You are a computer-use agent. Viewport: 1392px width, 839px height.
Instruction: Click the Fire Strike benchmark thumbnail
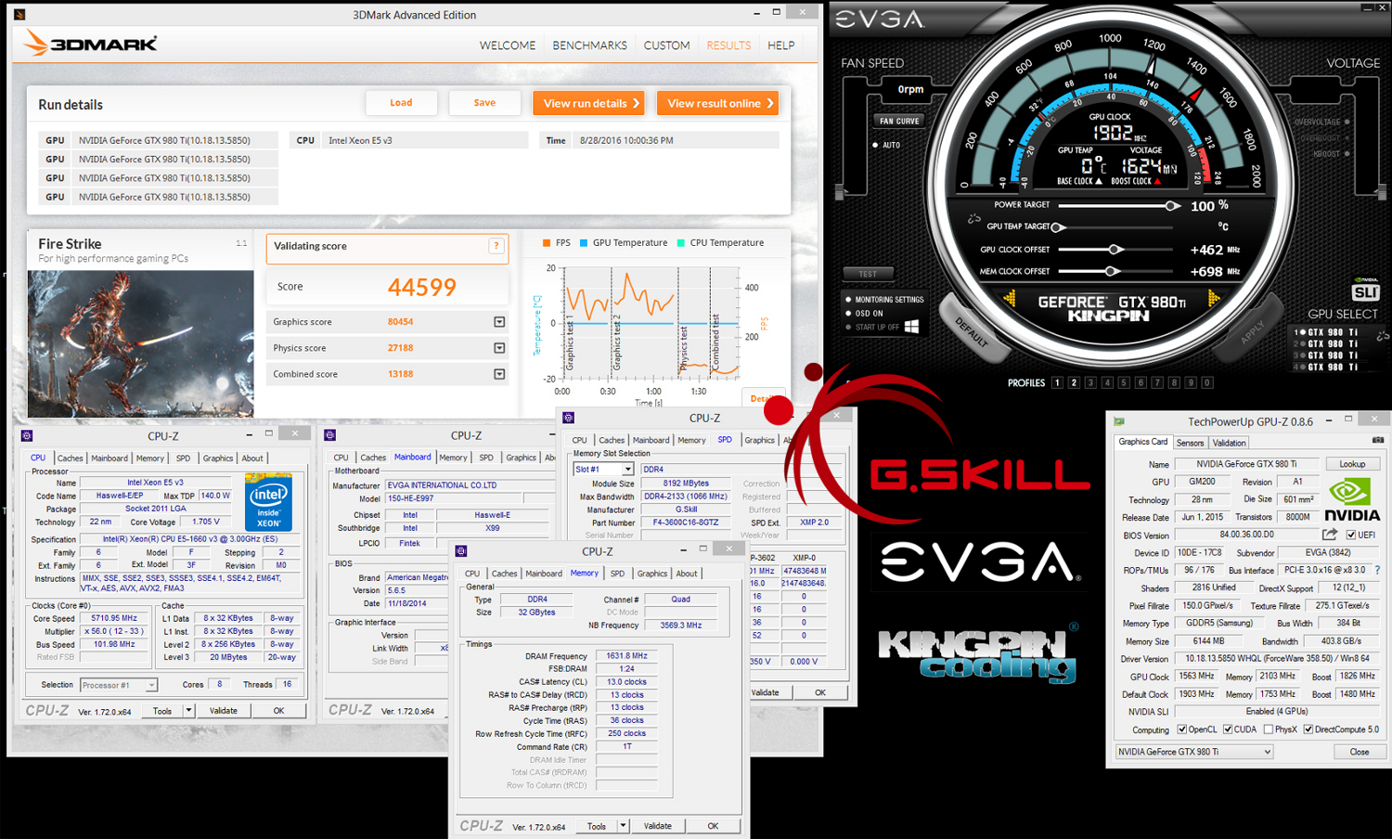[x=140, y=343]
